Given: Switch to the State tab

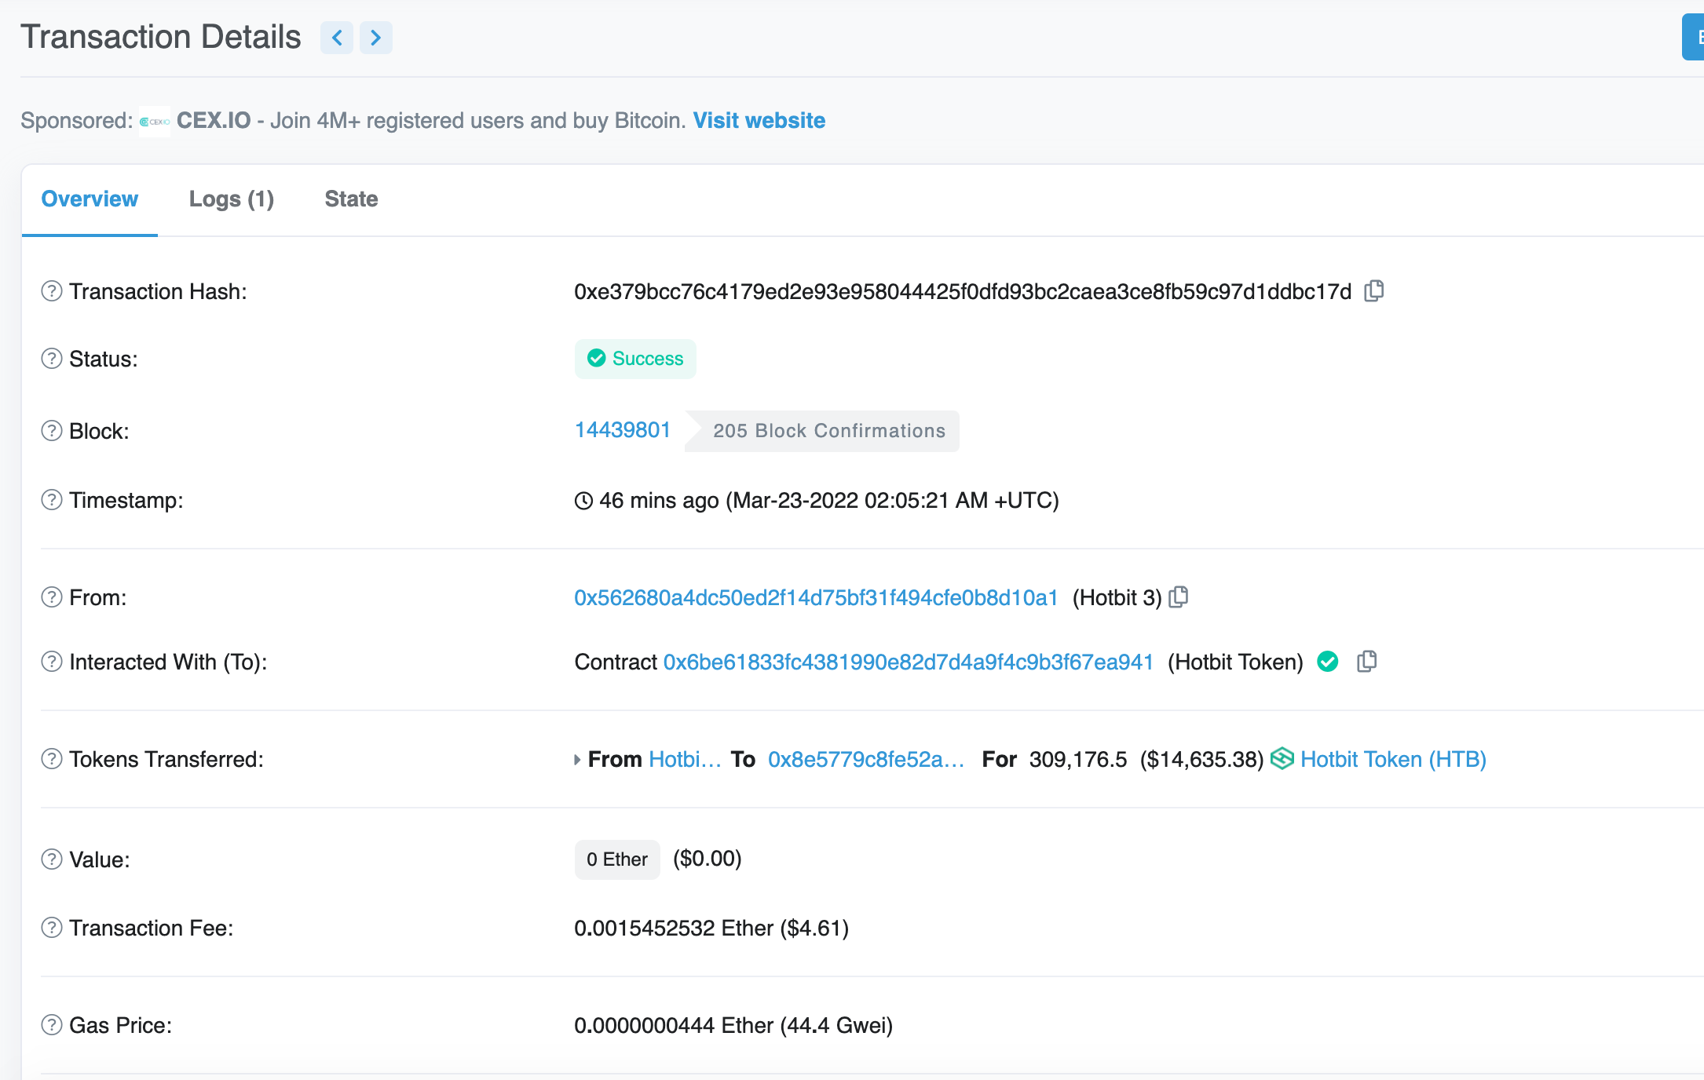Looking at the screenshot, I should click(351, 199).
